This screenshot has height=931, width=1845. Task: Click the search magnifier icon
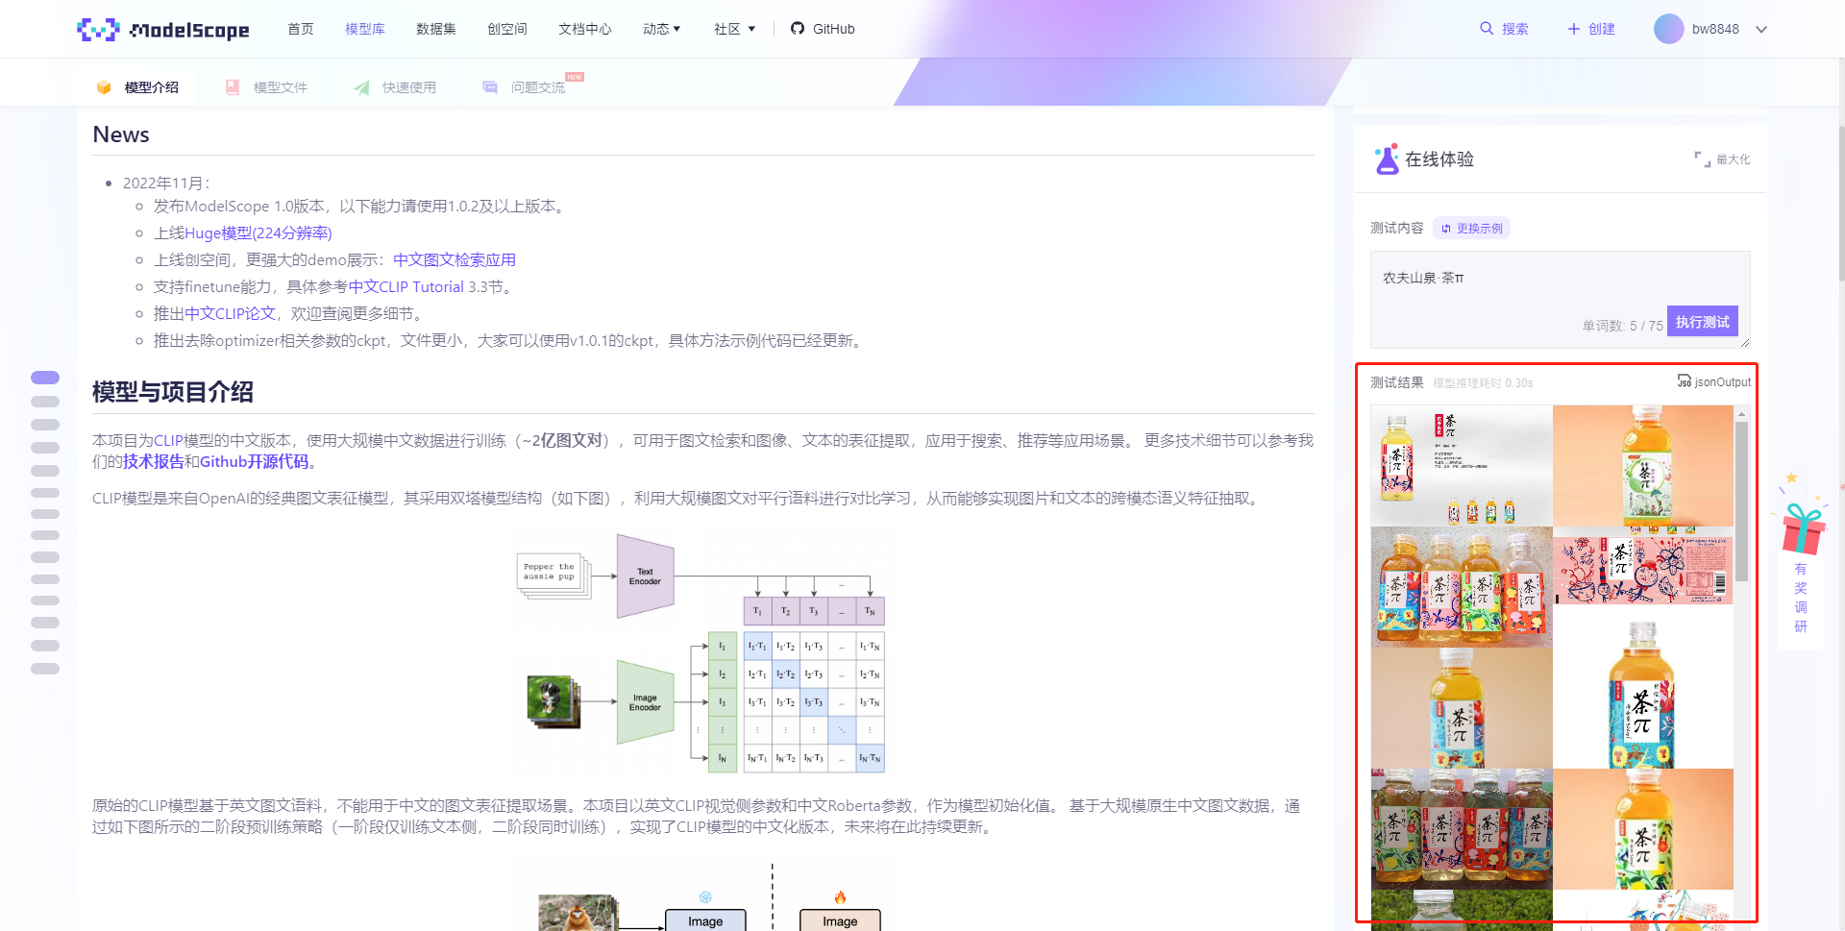click(1487, 29)
